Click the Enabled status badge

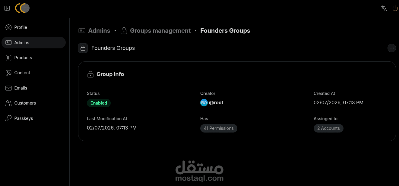[99, 103]
